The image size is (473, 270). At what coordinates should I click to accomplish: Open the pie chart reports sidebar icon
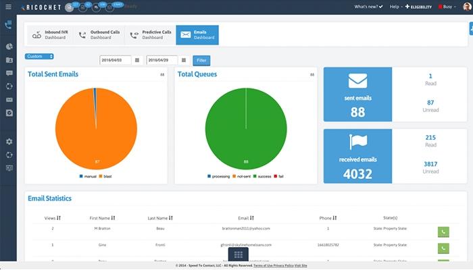(9, 47)
